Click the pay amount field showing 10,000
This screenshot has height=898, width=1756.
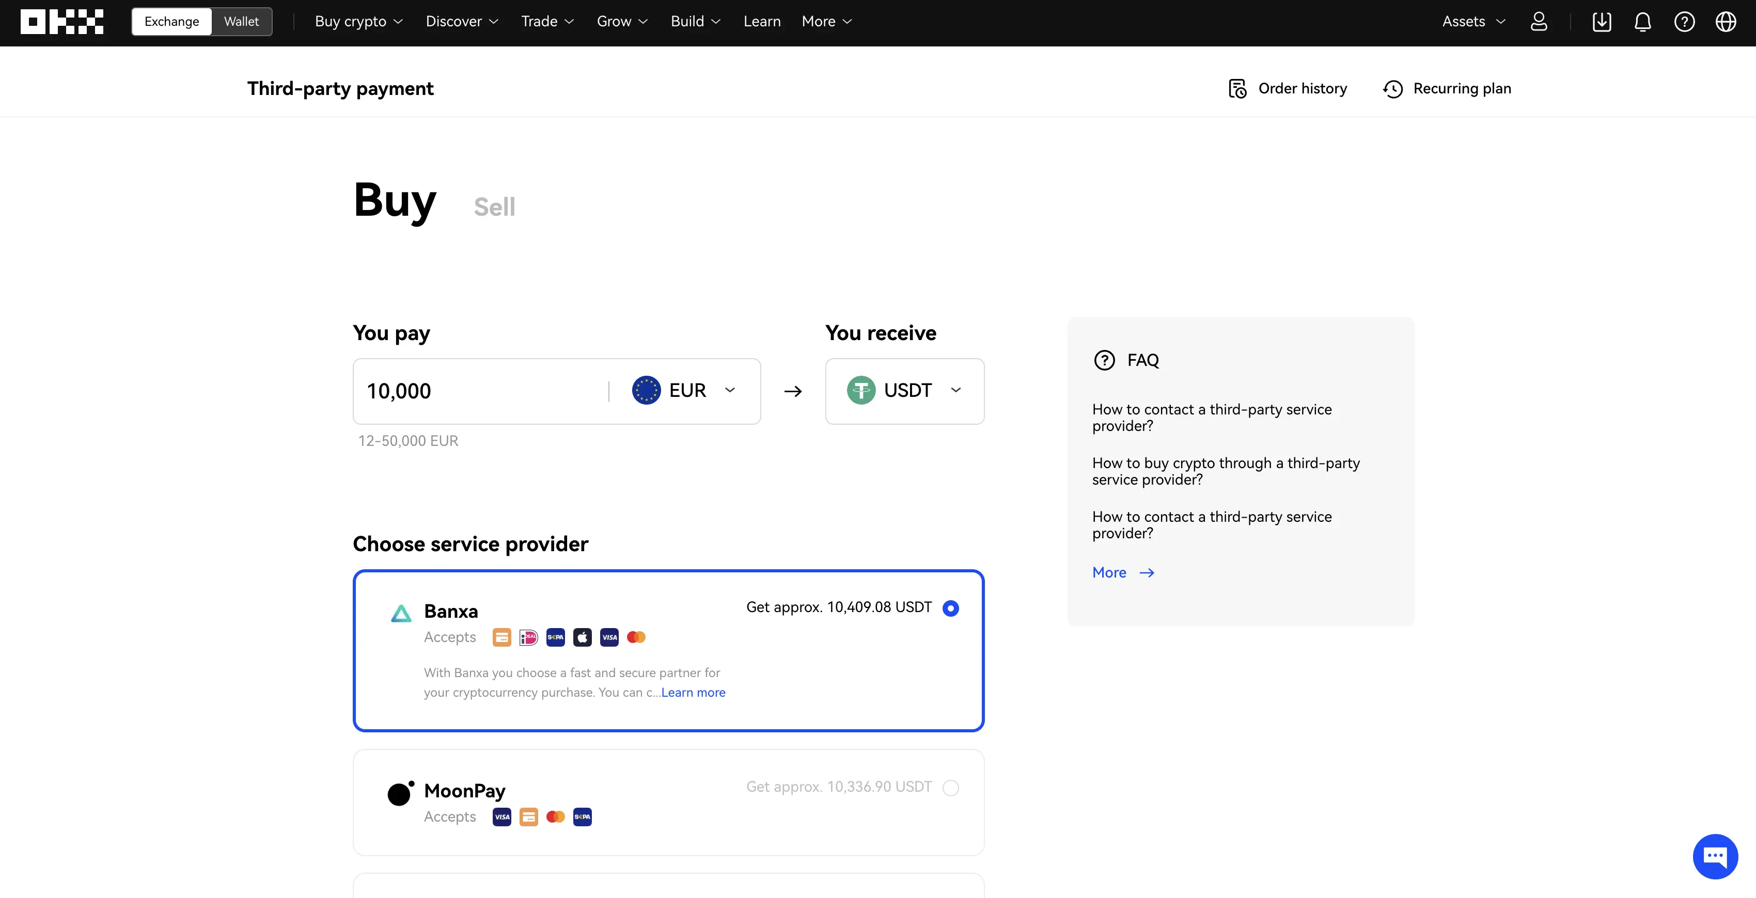tap(481, 391)
